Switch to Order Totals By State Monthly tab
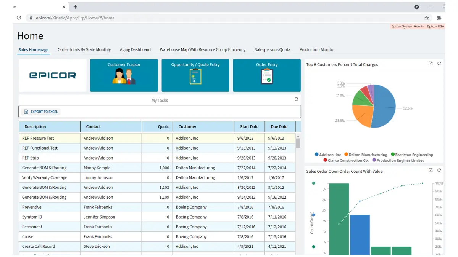Viewport: 458px width, 257px height. (84, 49)
